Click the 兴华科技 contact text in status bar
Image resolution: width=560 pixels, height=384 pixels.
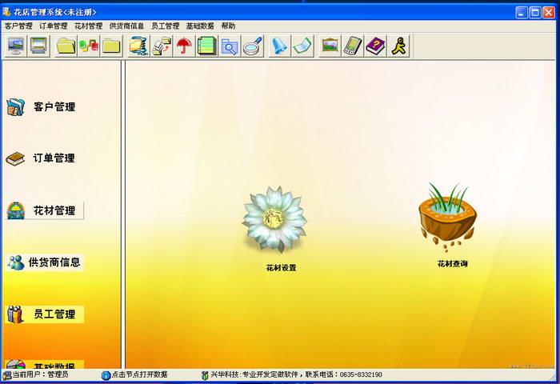(296, 374)
